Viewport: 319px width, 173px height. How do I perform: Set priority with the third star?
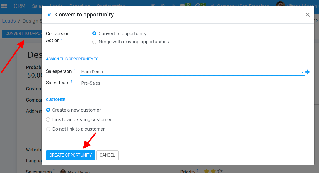(x=220, y=171)
